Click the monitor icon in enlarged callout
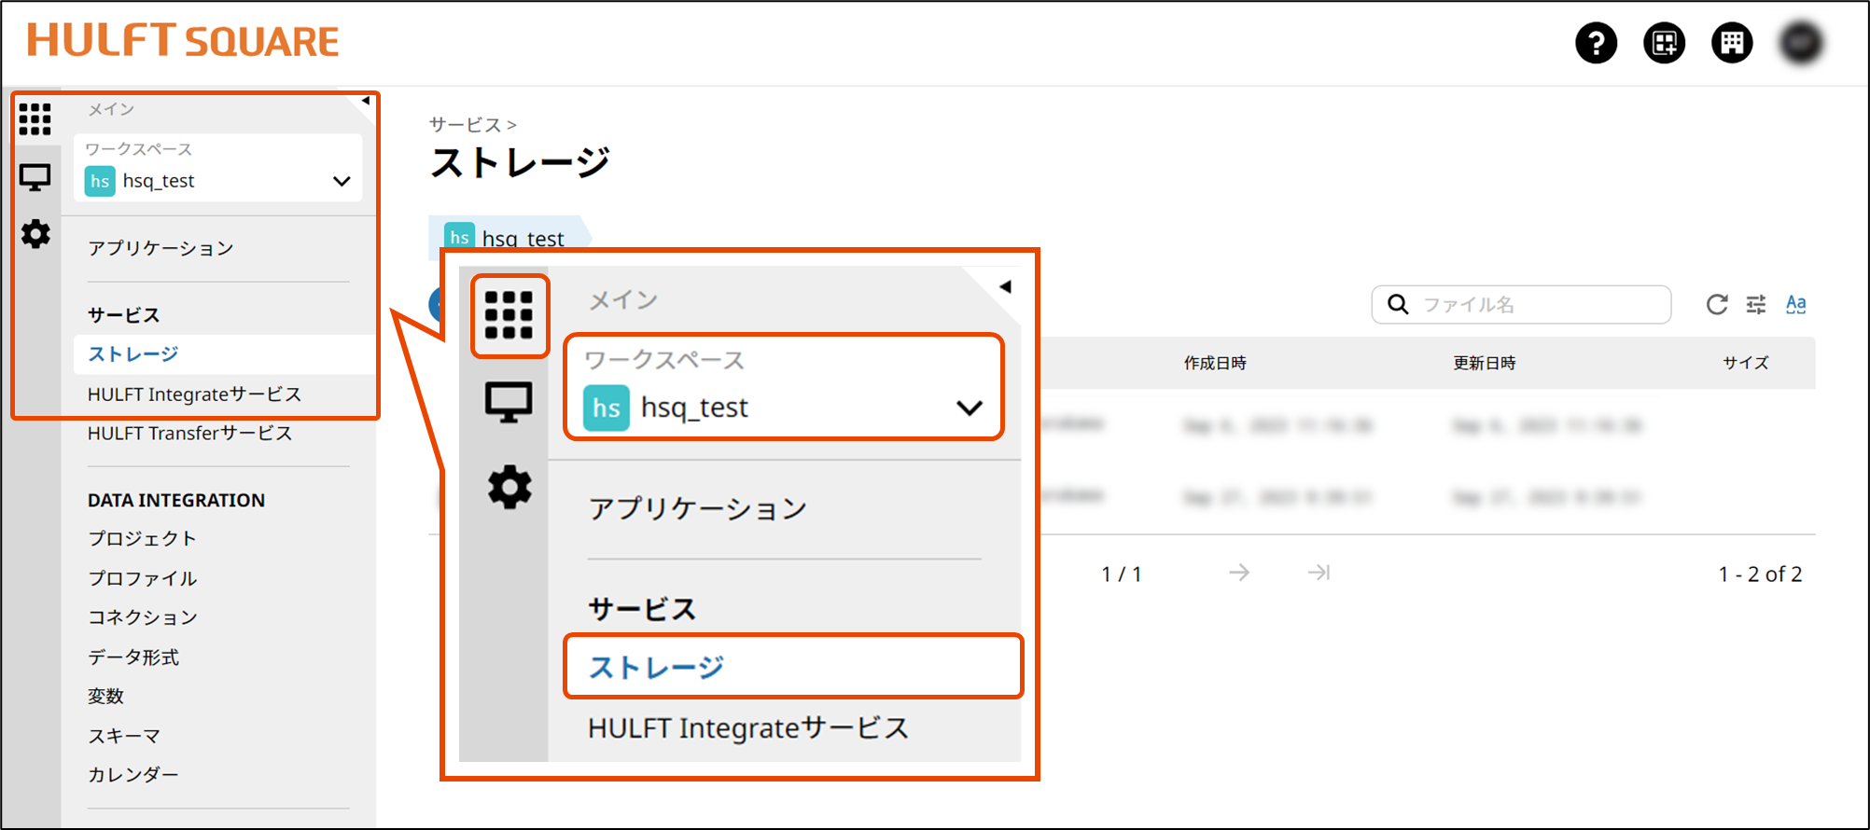 point(509,403)
